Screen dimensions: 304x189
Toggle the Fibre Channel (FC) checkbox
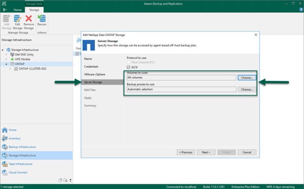click(x=128, y=63)
